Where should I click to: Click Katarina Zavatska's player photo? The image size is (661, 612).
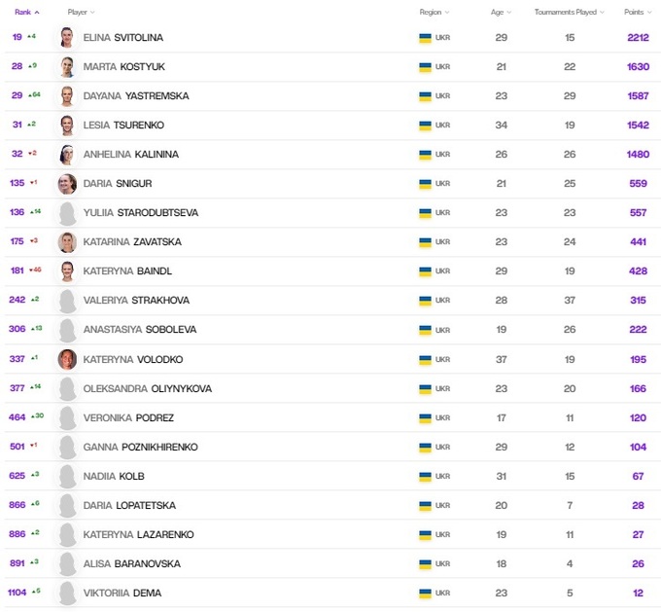[67, 242]
